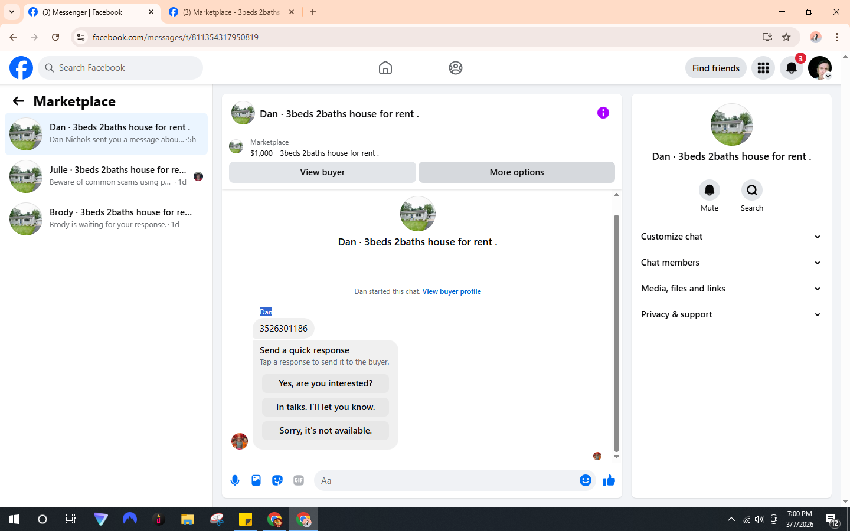Open Dan's conversation in the Marketplace list
Screen dimensions: 850x531
click(x=106, y=134)
